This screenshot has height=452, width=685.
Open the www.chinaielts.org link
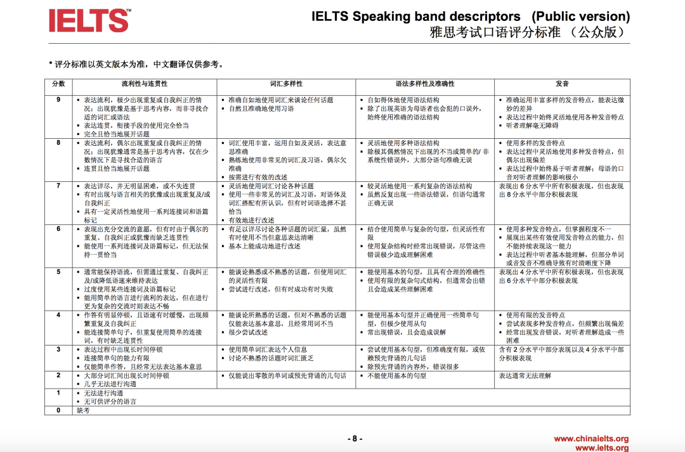click(591, 439)
